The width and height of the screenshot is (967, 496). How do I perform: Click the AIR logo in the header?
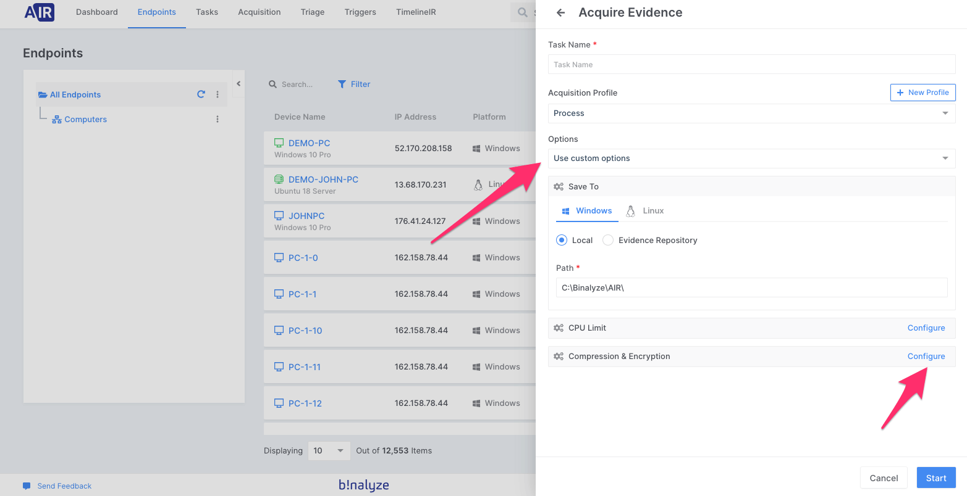click(x=40, y=12)
